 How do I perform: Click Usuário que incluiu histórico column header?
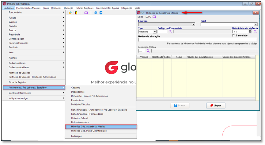pos(204,57)
